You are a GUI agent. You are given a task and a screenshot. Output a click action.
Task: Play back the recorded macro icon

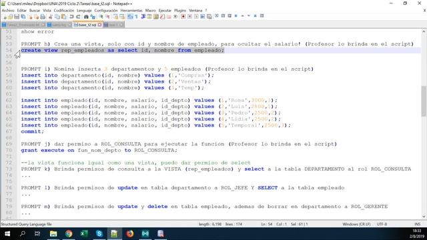point(196,17)
